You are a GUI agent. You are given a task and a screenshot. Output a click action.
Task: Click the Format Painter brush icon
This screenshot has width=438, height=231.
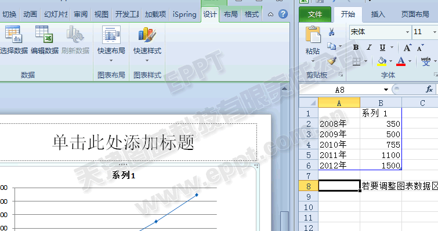point(332,60)
